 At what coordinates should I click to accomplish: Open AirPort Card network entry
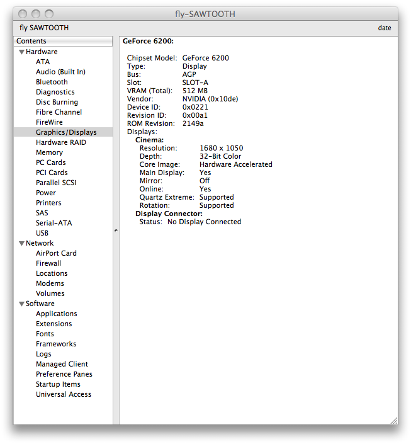(56, 253)
